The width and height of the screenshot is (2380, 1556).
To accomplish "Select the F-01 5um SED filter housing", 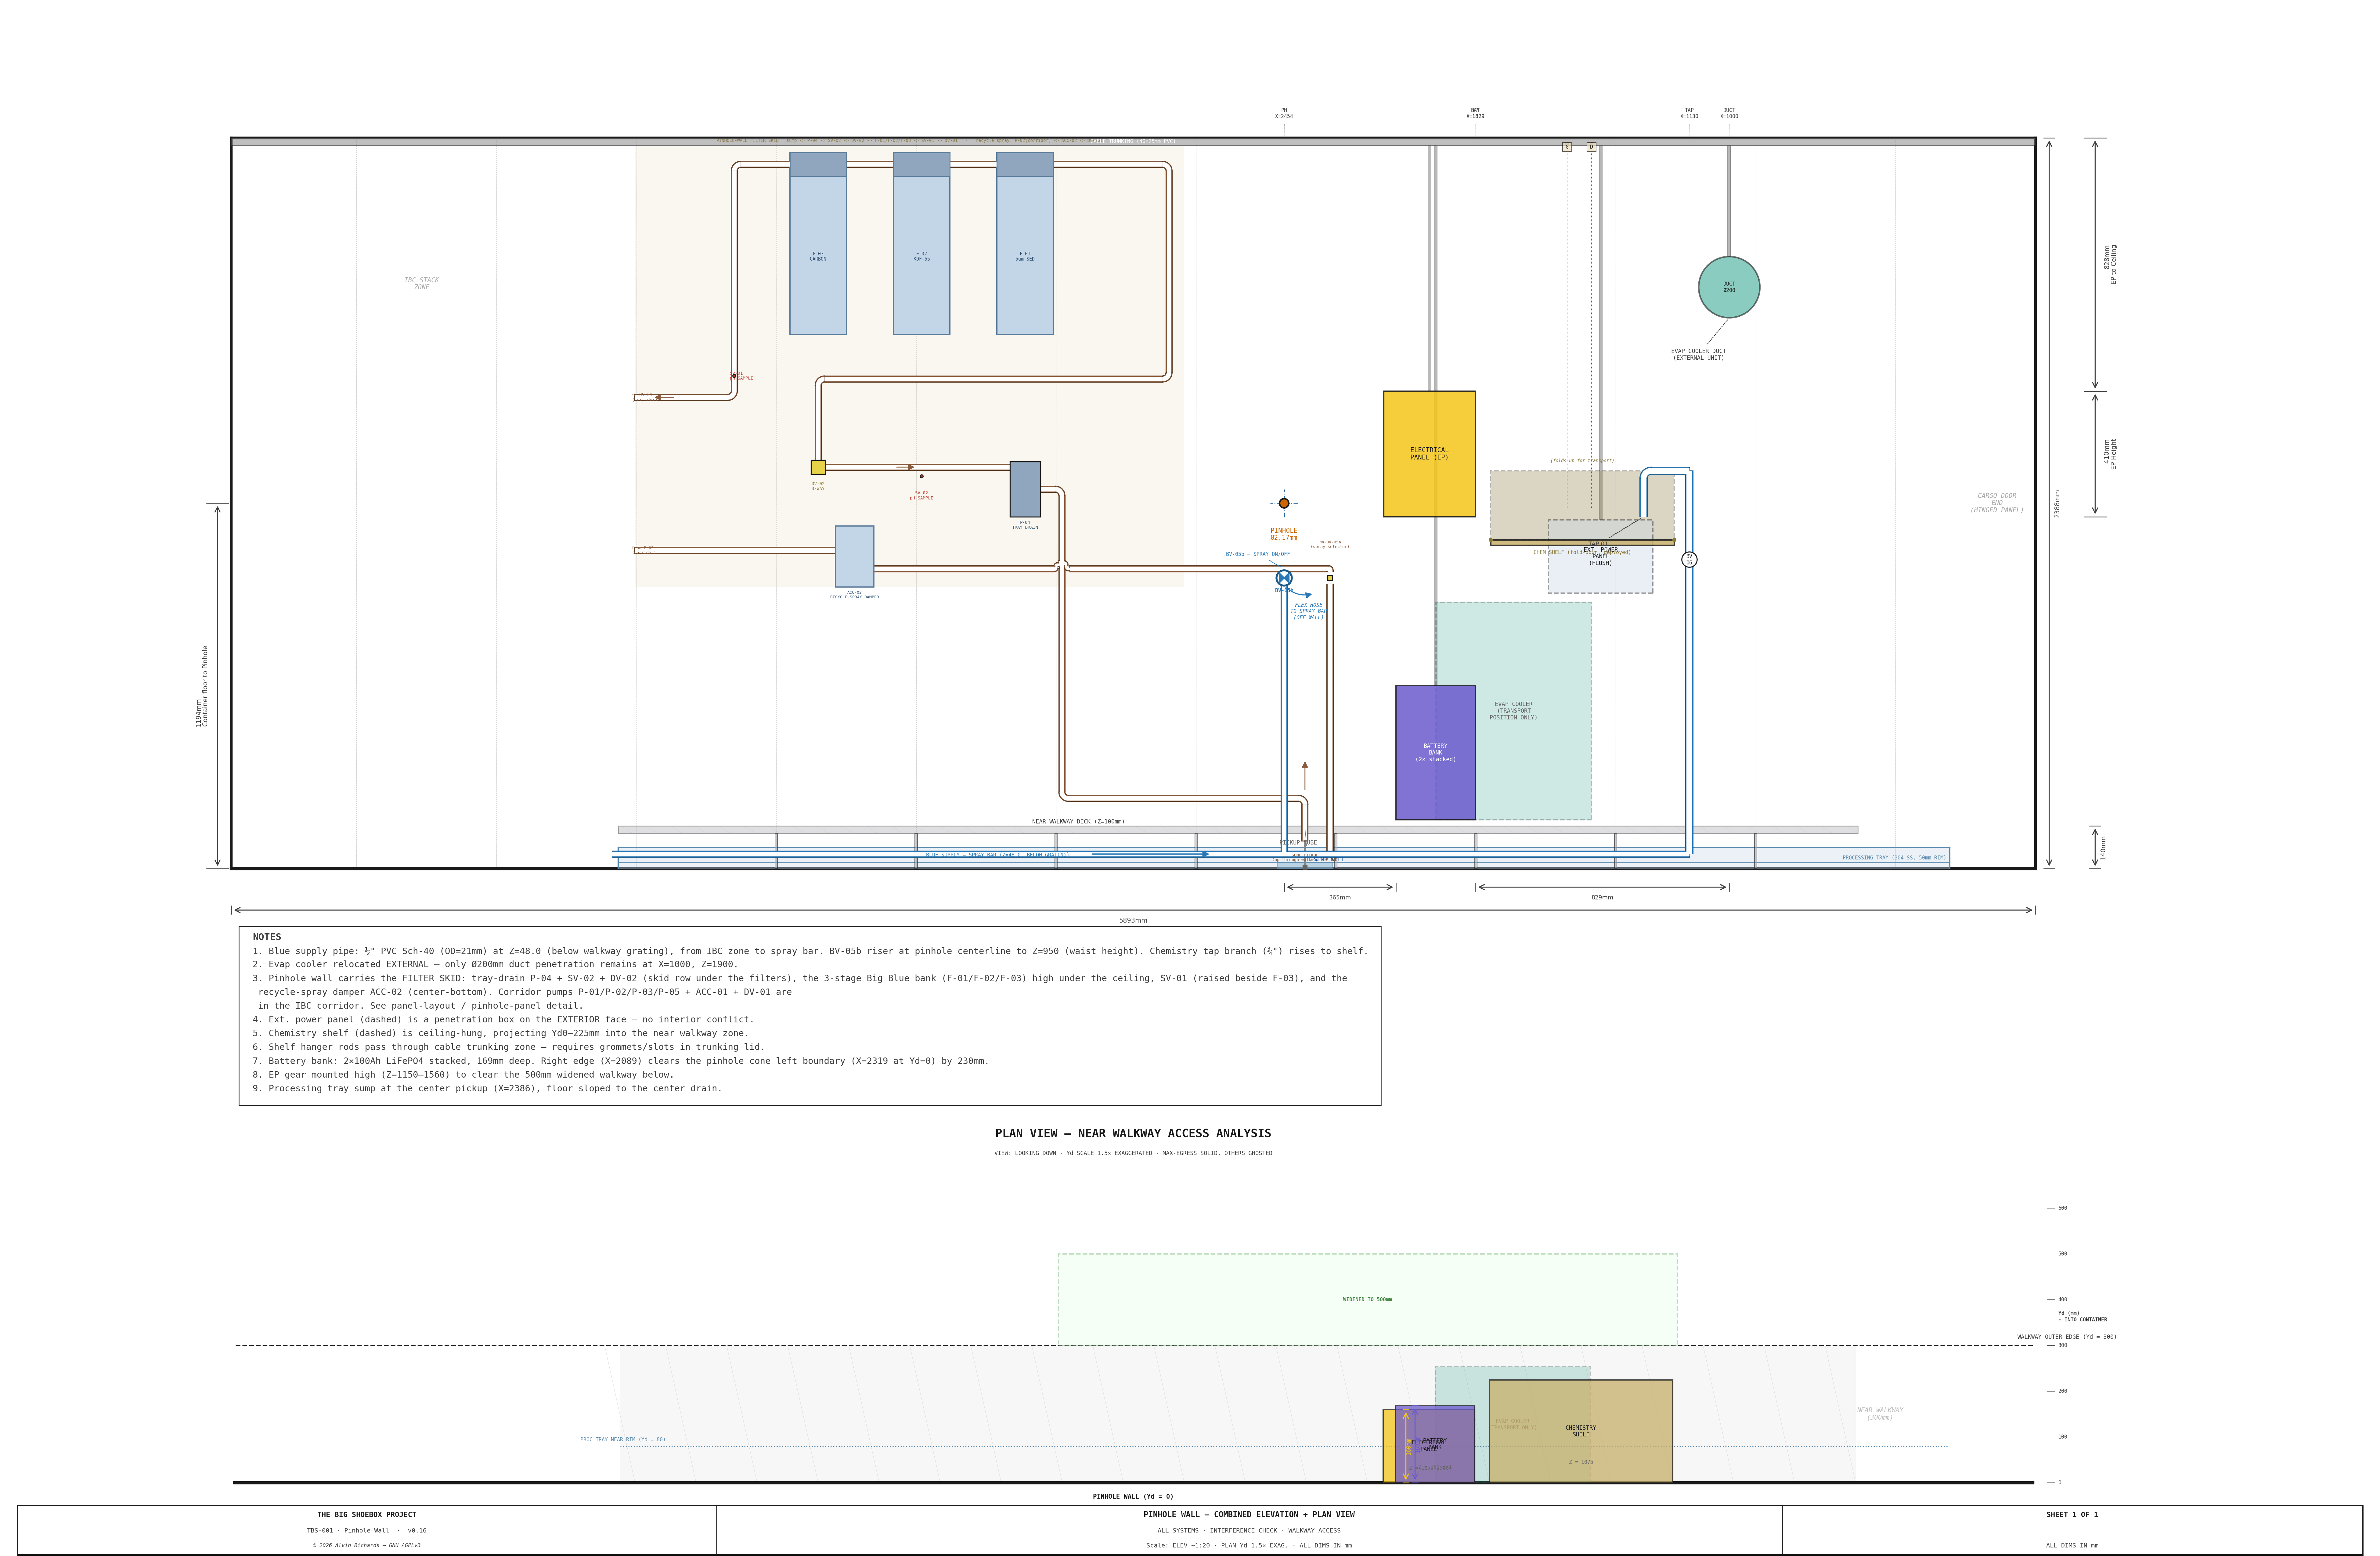I will tap(1025, 243).
